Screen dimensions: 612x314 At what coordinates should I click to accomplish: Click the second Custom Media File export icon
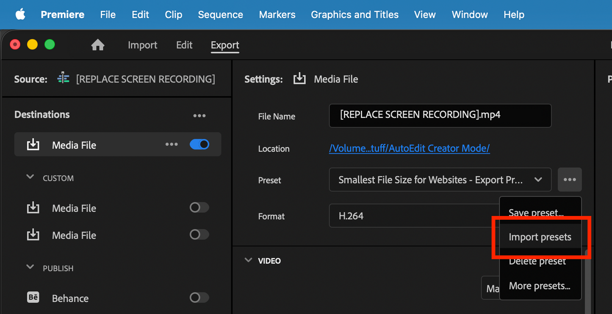pos(33,235)
